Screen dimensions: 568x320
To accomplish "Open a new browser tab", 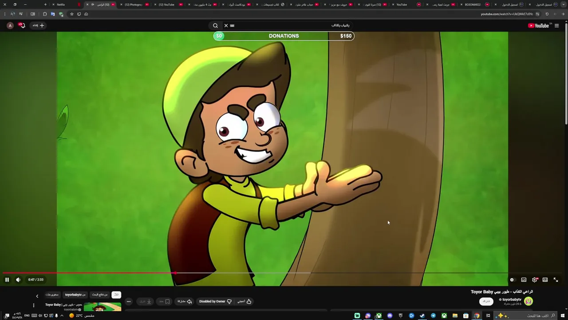I will 45,4.
